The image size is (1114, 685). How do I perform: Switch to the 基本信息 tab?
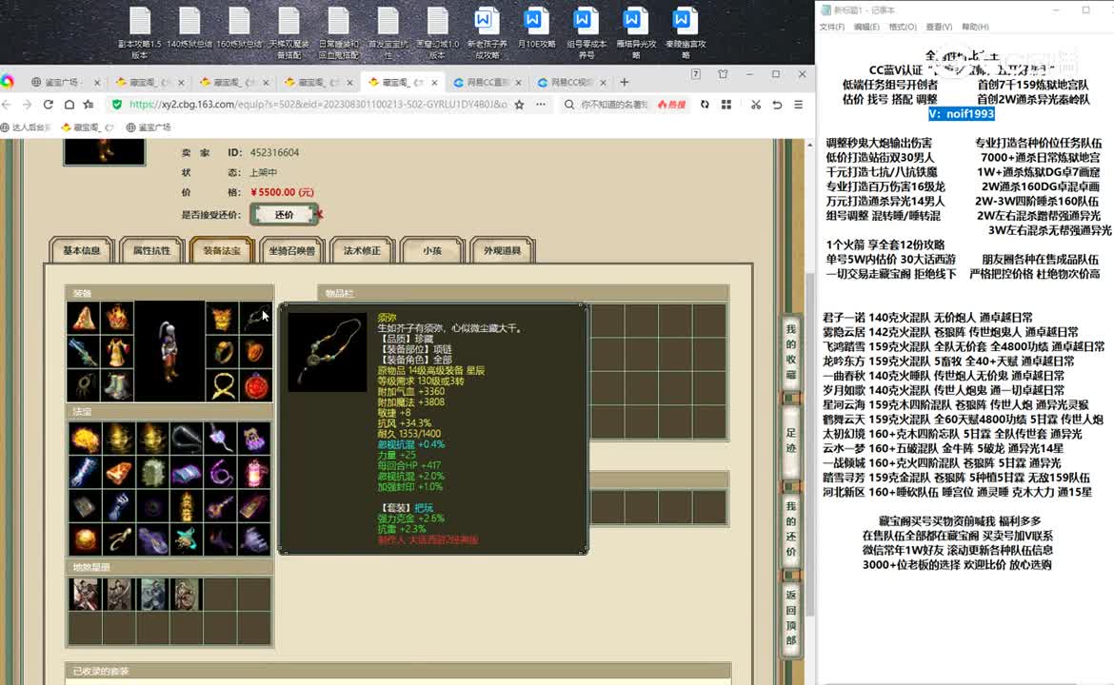pos(82,250)
